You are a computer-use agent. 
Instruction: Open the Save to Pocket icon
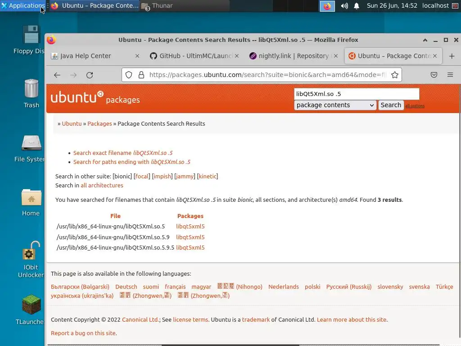pyautogui.click(x=434, y=75)
